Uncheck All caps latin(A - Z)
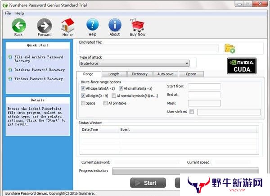This screenshot has width=270, height=196. (83, 88)
